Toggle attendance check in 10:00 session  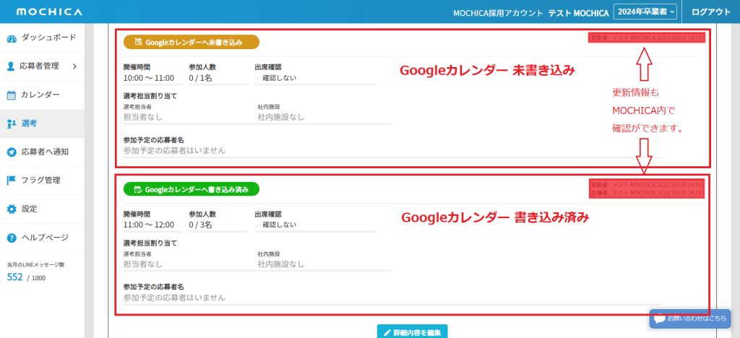pyautogui.click(x=259, y=78)
